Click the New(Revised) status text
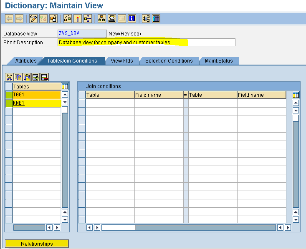This screenshot has height=249, width=306. (125, 33)
